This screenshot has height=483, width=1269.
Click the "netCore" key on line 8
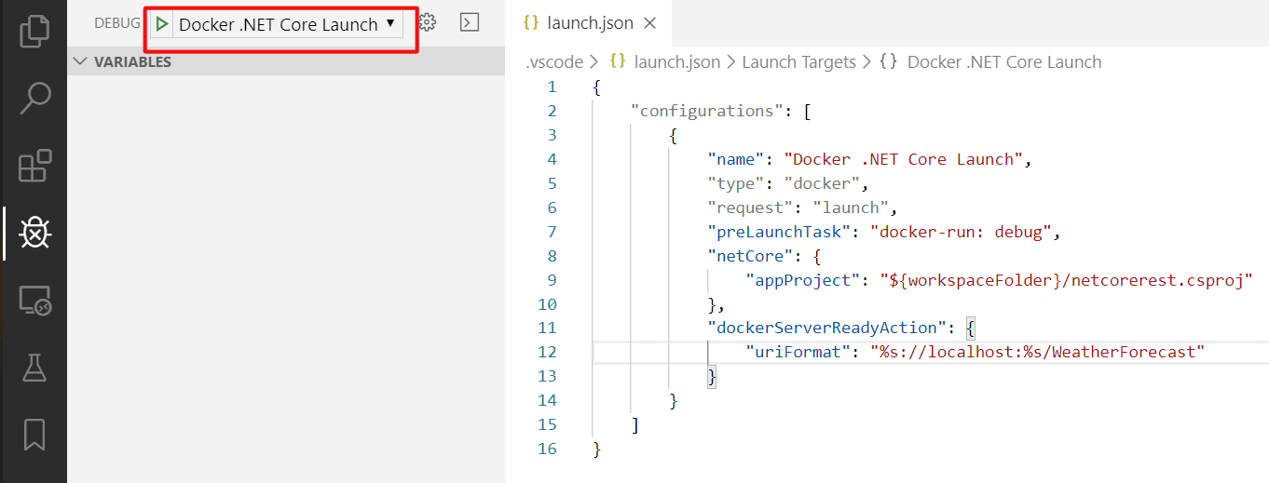pyautogui.click(x=750, y=256)
